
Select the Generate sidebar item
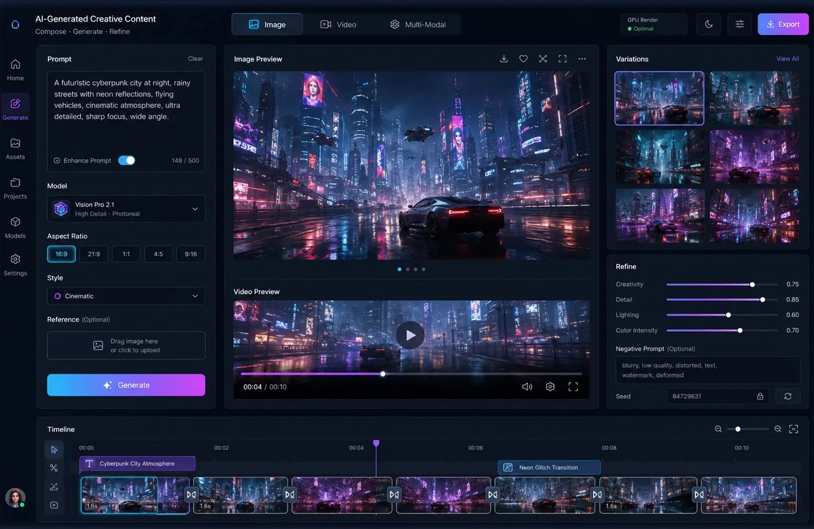[15, 109]
